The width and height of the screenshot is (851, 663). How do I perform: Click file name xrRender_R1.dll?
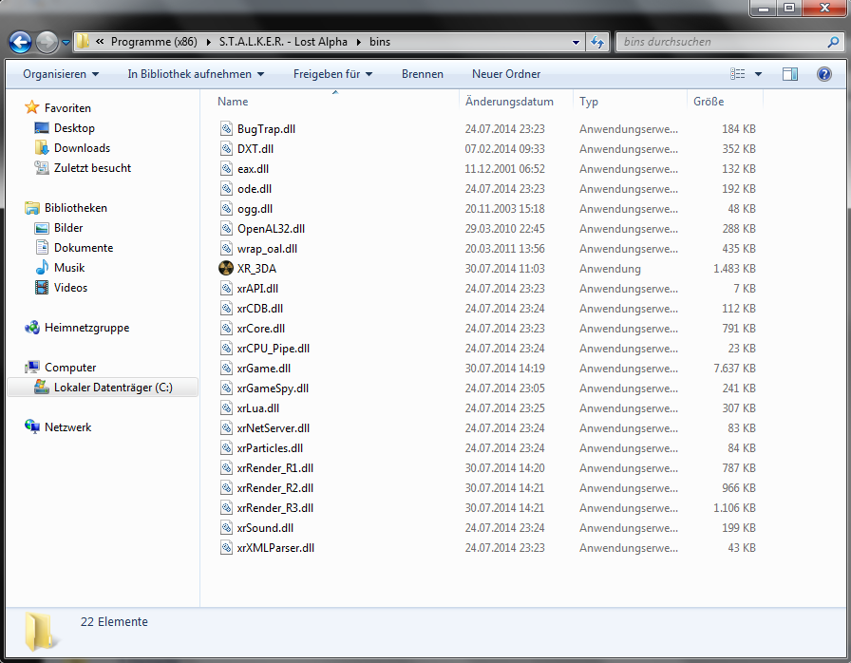click(x=274, y=468)
